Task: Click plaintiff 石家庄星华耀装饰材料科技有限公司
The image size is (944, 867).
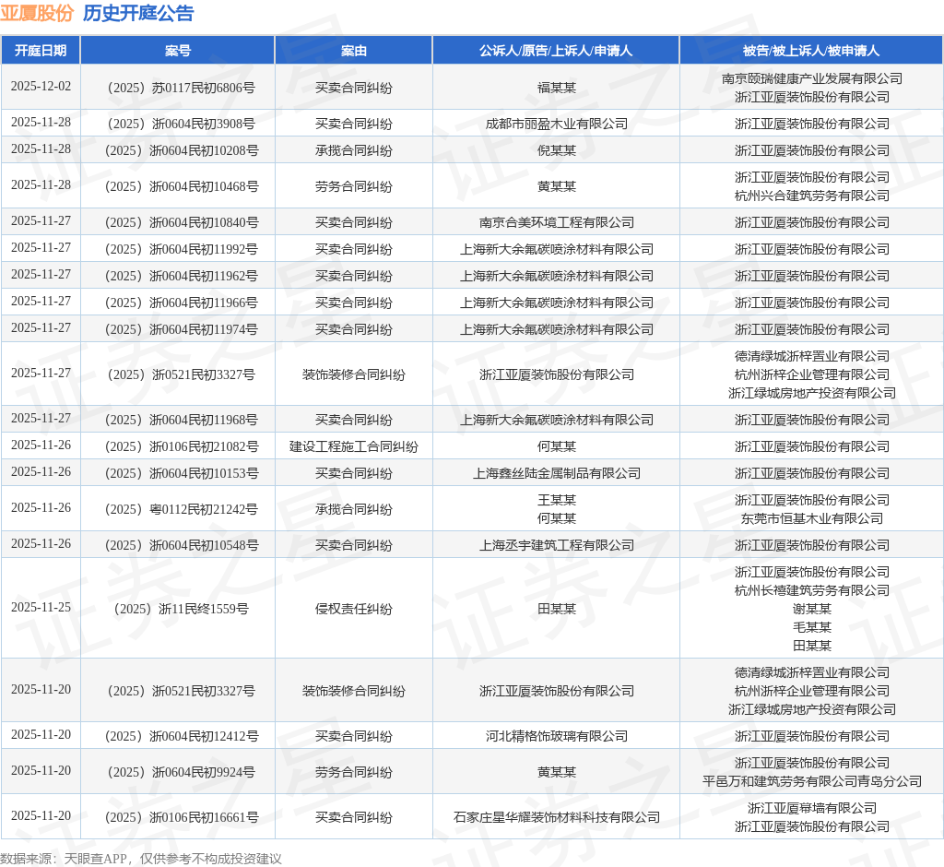Action: click(x=556, y=817)
